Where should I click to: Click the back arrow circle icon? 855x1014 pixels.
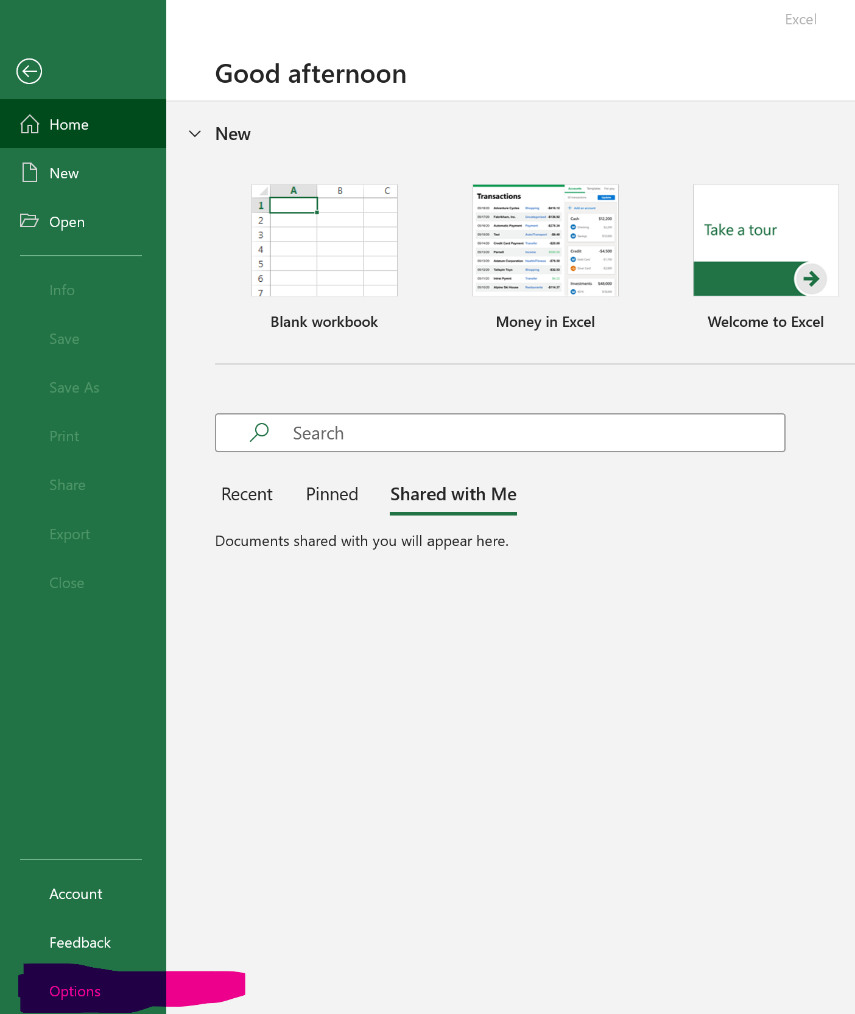[x=29, y=71]
